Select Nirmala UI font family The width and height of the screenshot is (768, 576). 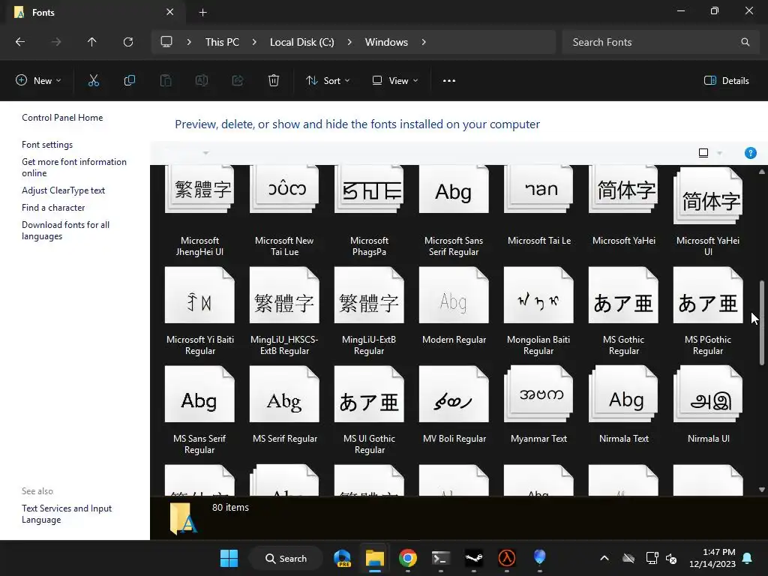coord(708,404)
